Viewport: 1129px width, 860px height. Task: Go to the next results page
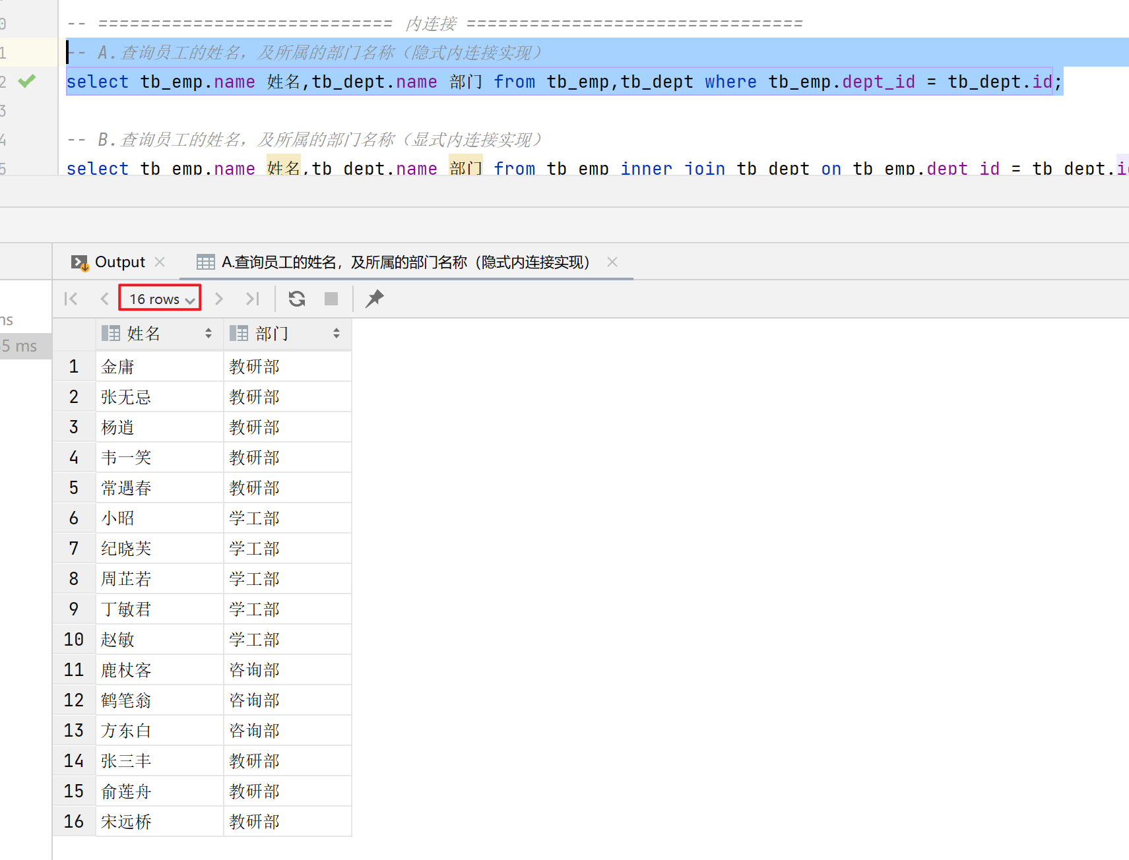coord(219,299)
